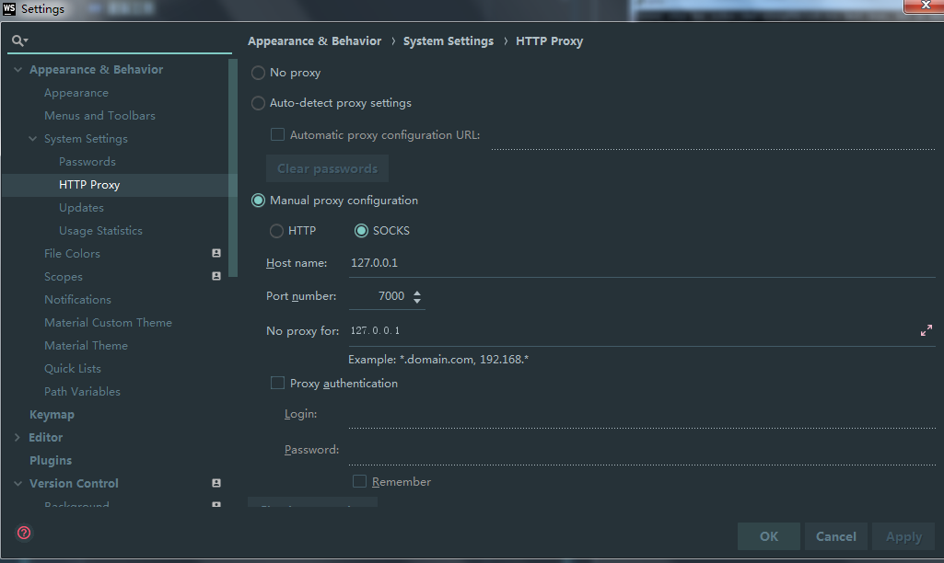Image resolution: width=944 pixels, height=563 pixels.
Task: Click the project indicator icon beside Version Control
Action: [x=216, y=483]
